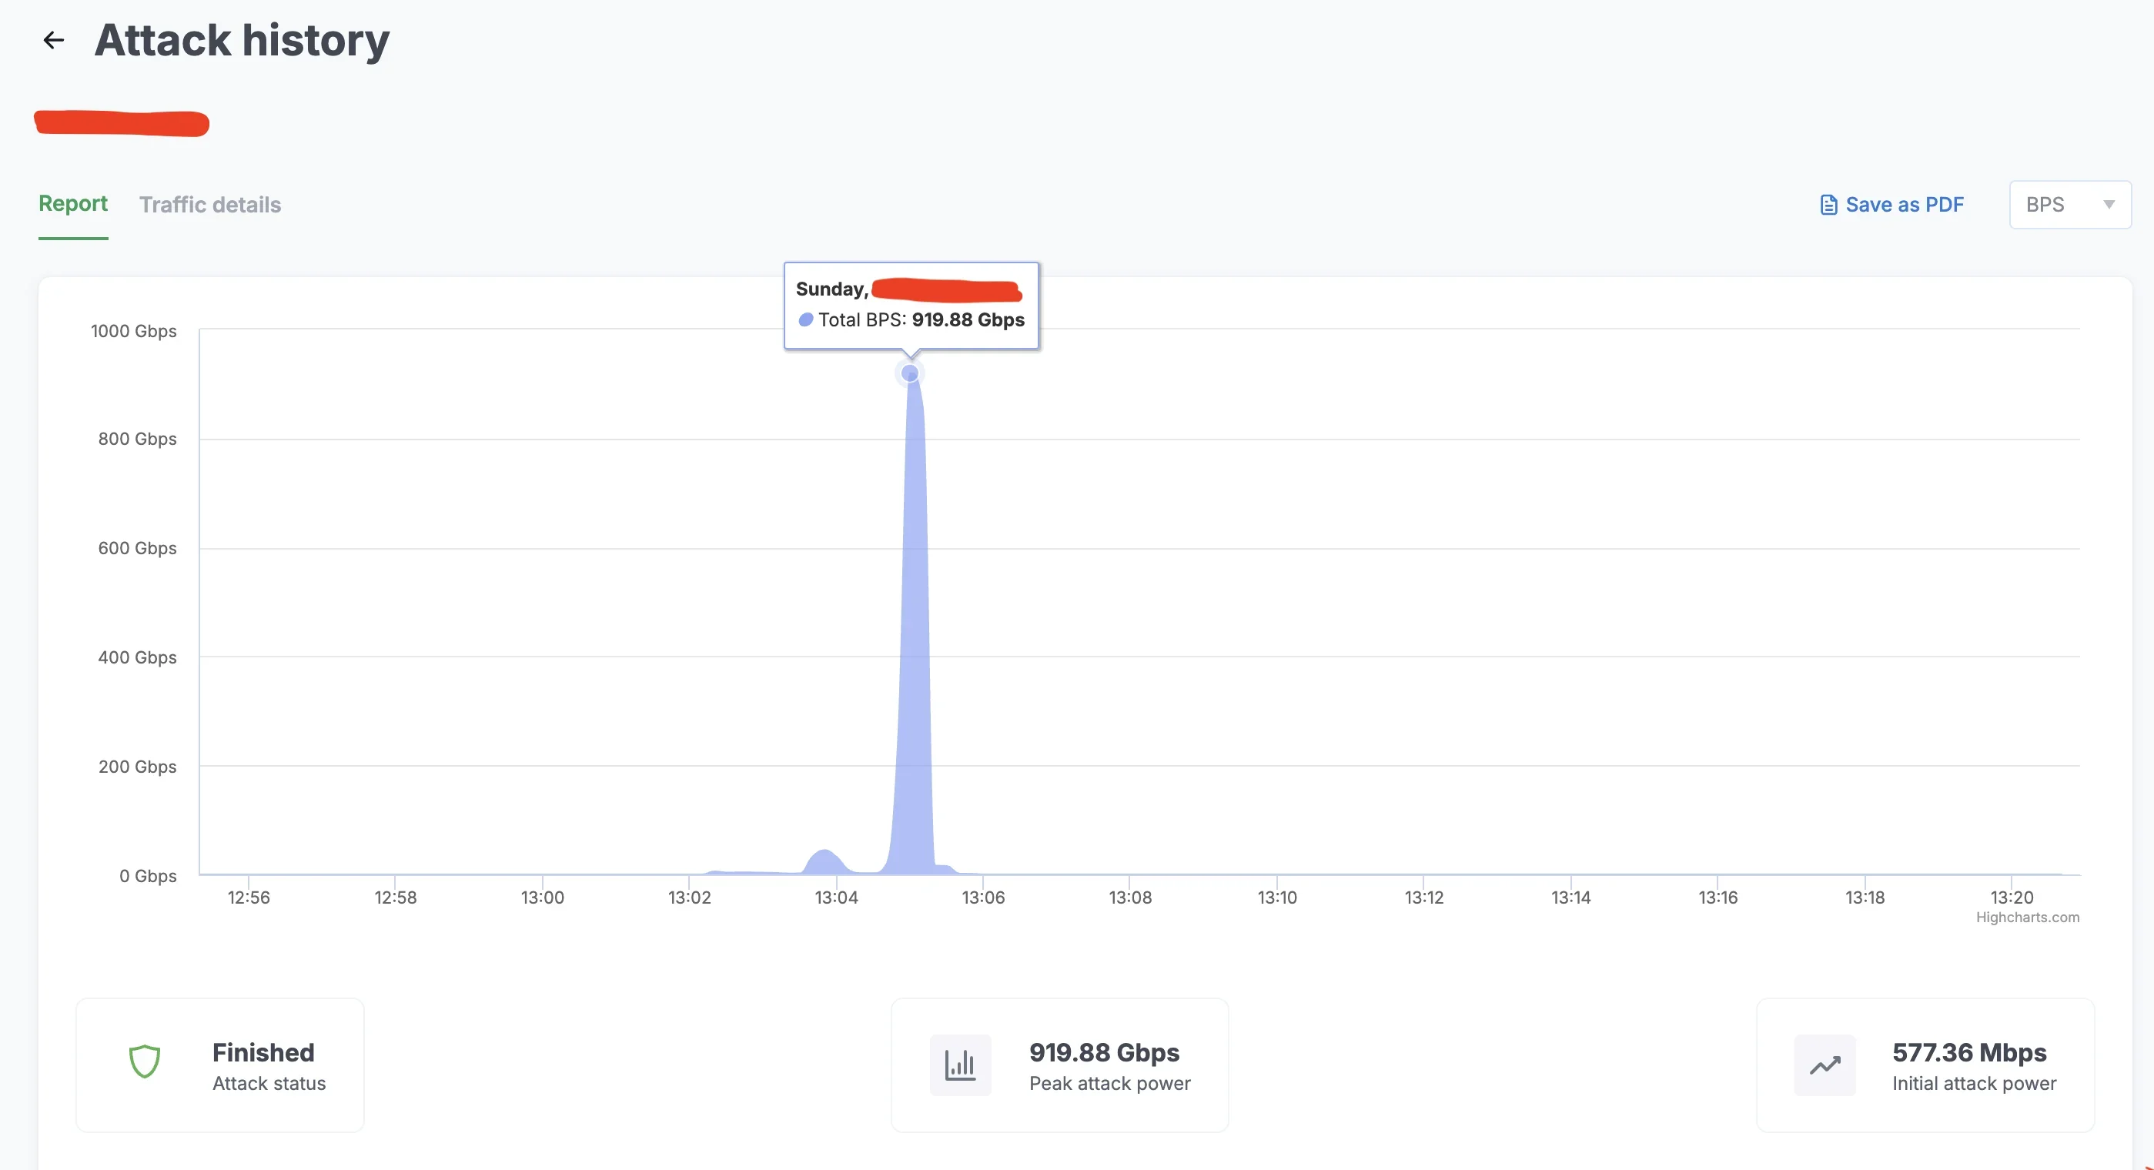Viewport: 2154px width, 1170px height.
Task: Click the 13:06 time axis label
Action: (983, 898)
